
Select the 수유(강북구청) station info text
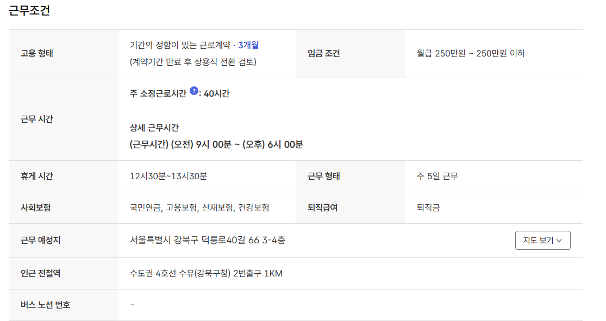coord(207,274)
